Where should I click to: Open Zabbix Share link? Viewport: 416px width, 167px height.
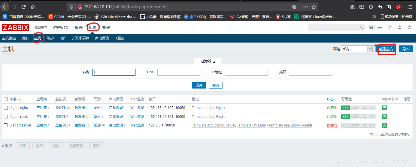pyautogui.click(x=376, y=27)
